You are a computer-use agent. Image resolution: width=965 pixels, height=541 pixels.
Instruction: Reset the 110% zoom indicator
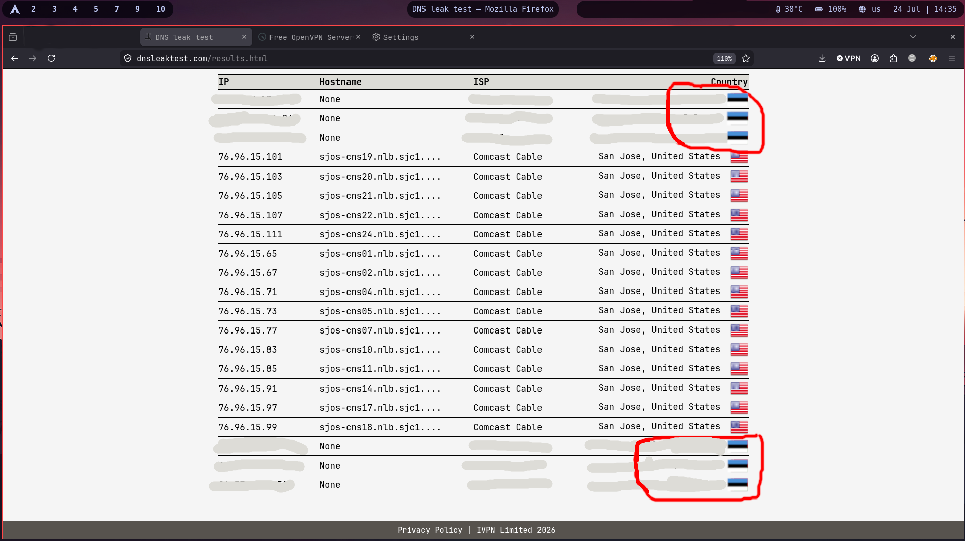724,58
